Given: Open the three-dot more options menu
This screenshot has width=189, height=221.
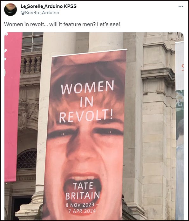Looking at the screenshot, I should click(x=181, y=6).
